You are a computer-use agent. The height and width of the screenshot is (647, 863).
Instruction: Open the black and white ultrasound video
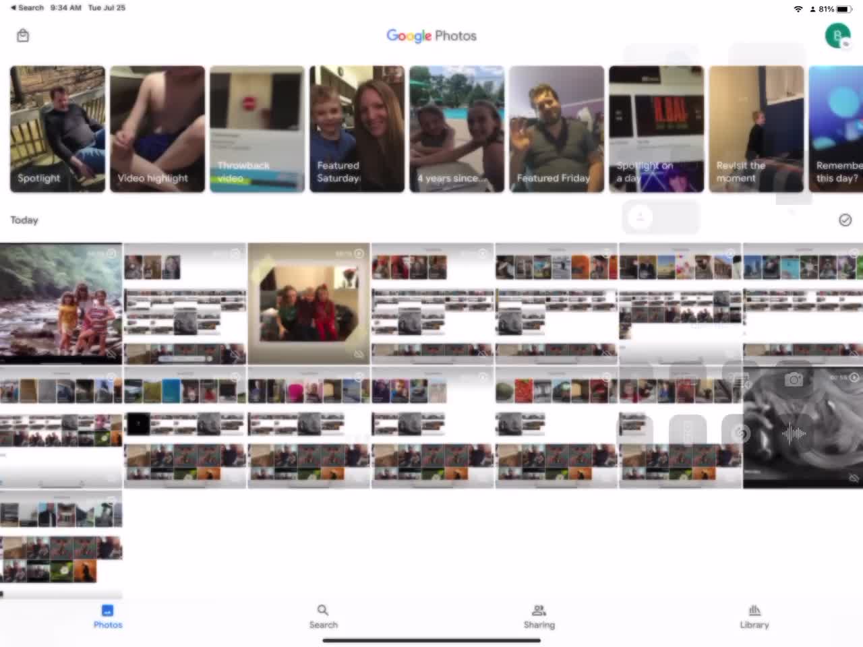pyautogui.click(x=803, y=427)
